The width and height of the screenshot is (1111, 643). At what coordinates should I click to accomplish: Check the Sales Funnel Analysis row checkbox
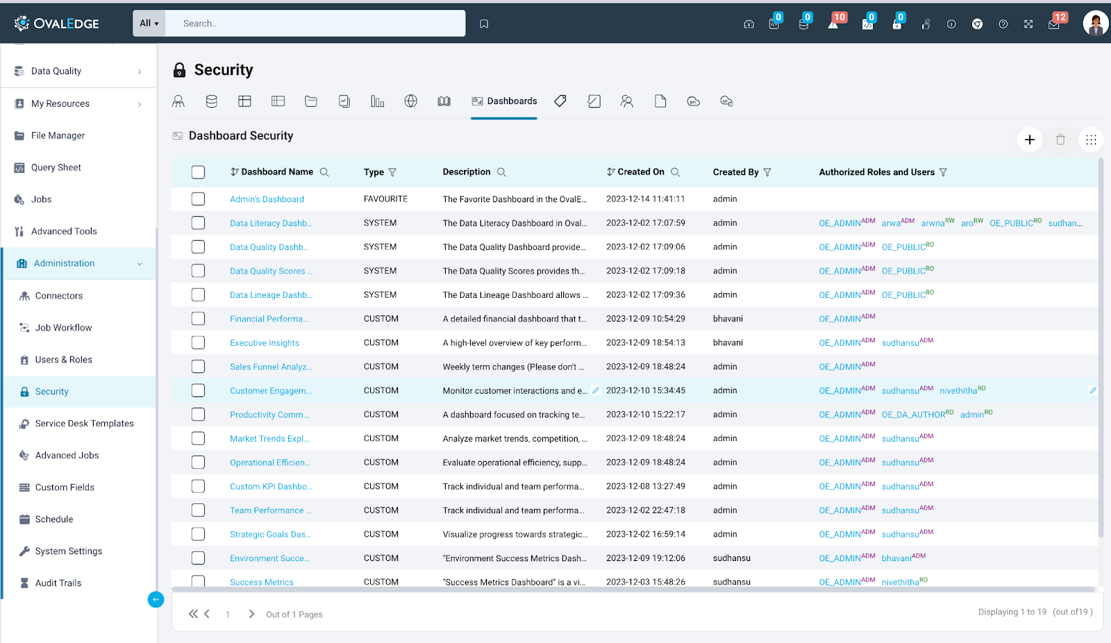pyautogui.click(x=199, y=367)
